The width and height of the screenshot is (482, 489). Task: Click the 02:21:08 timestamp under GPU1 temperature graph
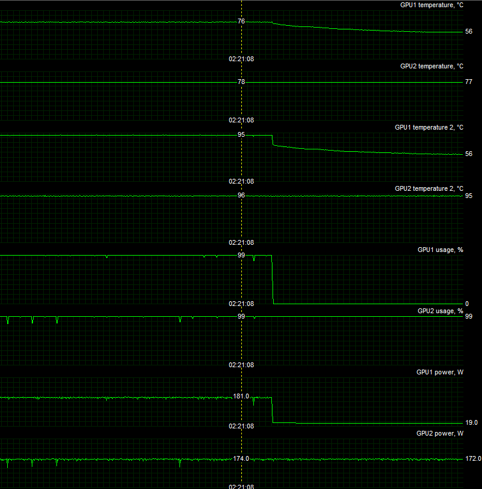(x=241, y=59)
